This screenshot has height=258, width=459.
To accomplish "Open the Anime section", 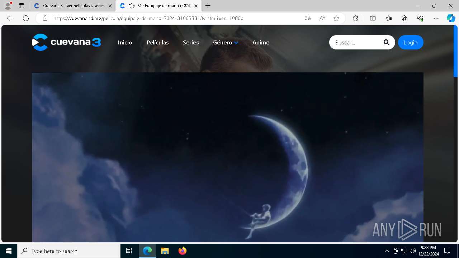I will point(261,42).
